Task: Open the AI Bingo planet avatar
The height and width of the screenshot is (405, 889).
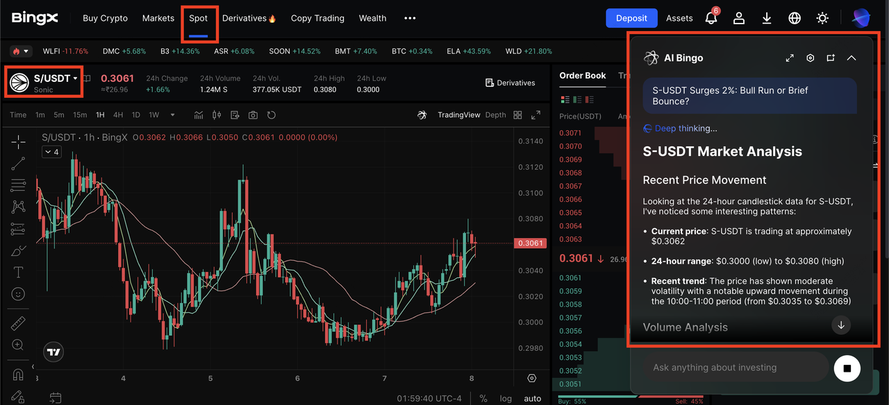Action: click(861, 18)
